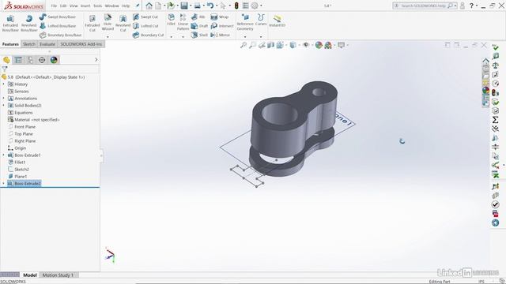Screen dimensions: 506x284
Task: Select the Linear Pattern tool
Action: [183, 22]
